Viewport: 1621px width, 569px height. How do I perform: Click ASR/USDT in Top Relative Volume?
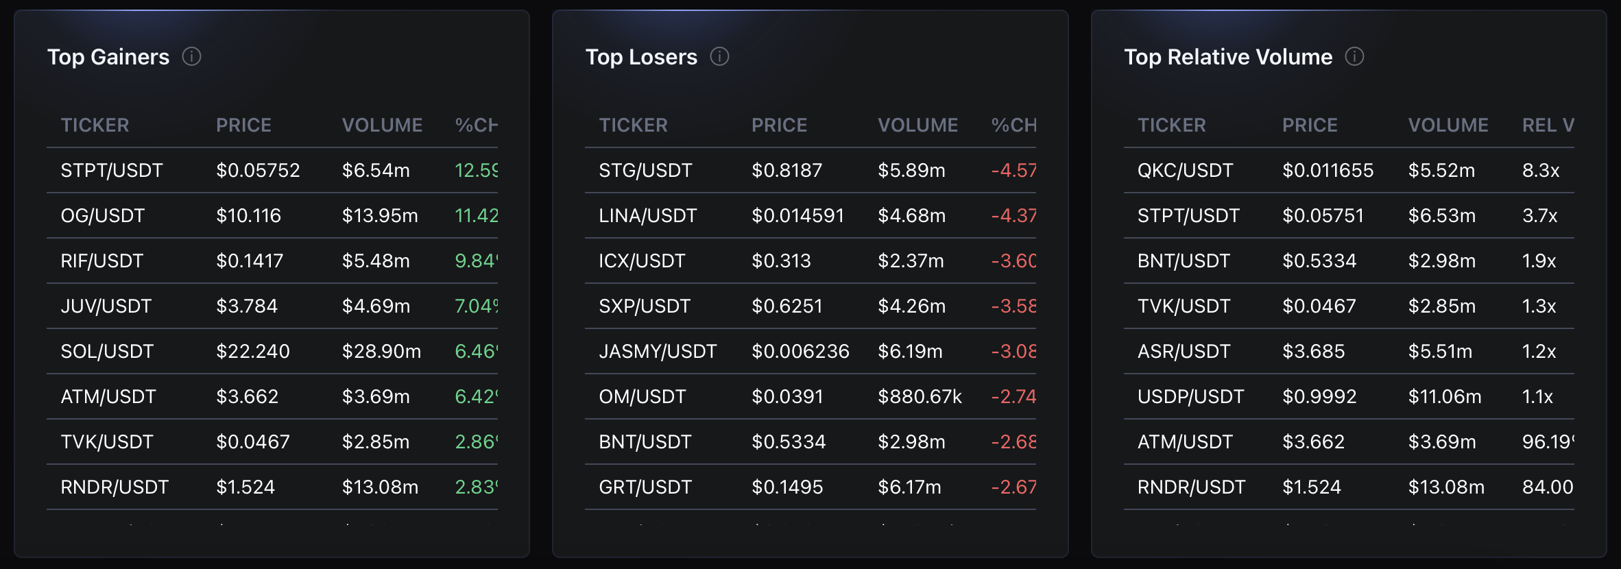tap(1184, 352)
